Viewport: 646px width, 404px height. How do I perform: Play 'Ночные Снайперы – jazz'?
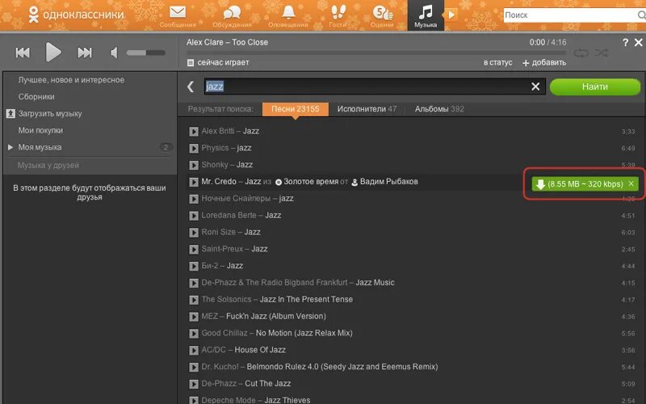[x=194, y=199]
